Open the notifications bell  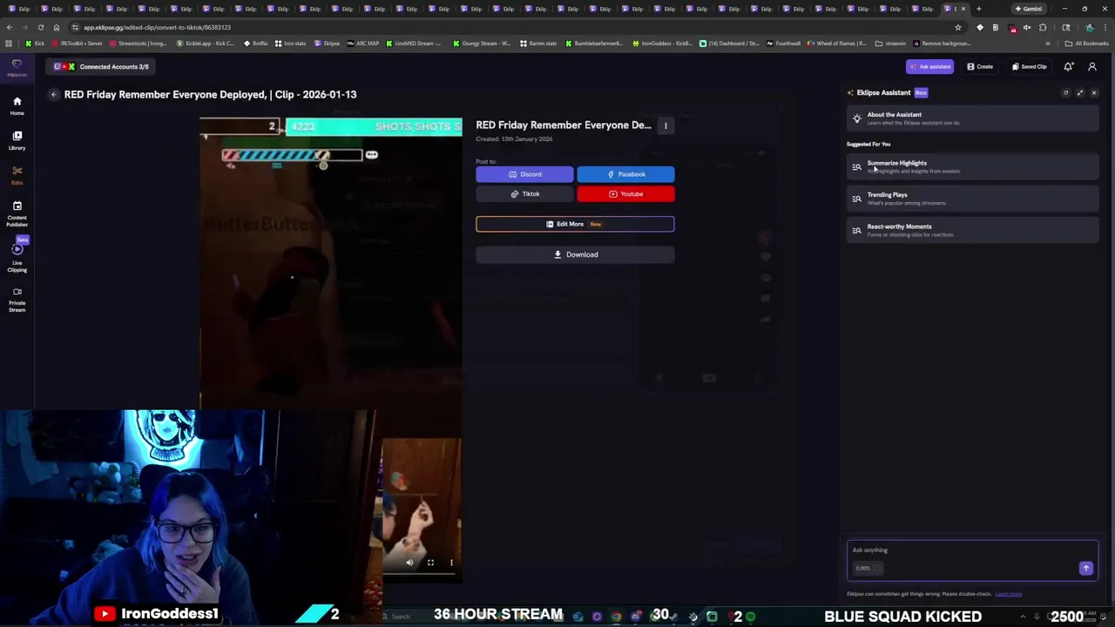[x=1068, y=66]
